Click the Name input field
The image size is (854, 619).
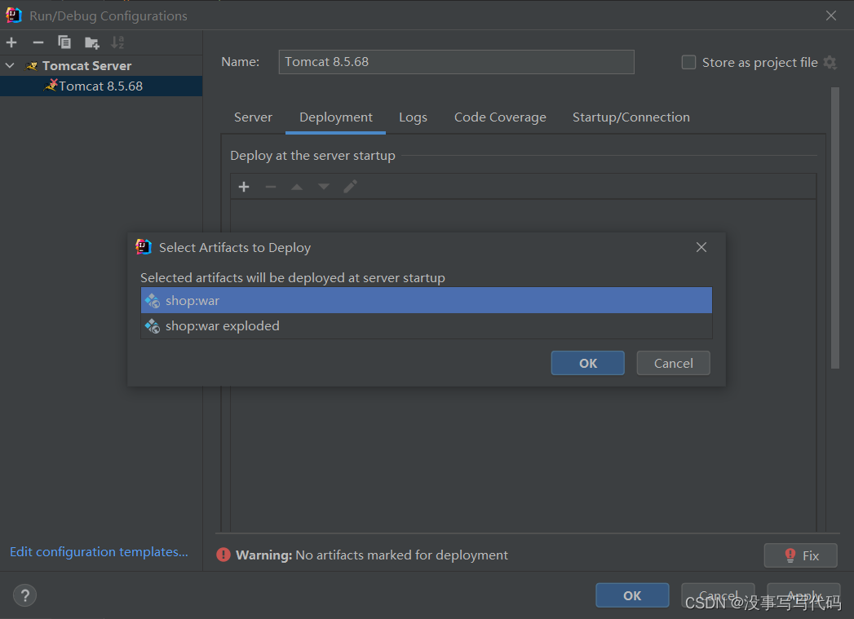pos(457,62)
